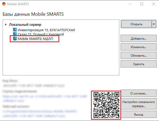Viewport: 159px width, 121px height.
Task: Open the О системе... dialog
Action: (x=139, y=93)
